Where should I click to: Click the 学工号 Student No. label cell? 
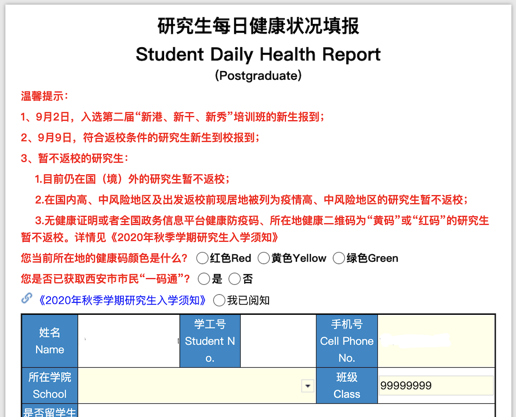tap(210, 341)
